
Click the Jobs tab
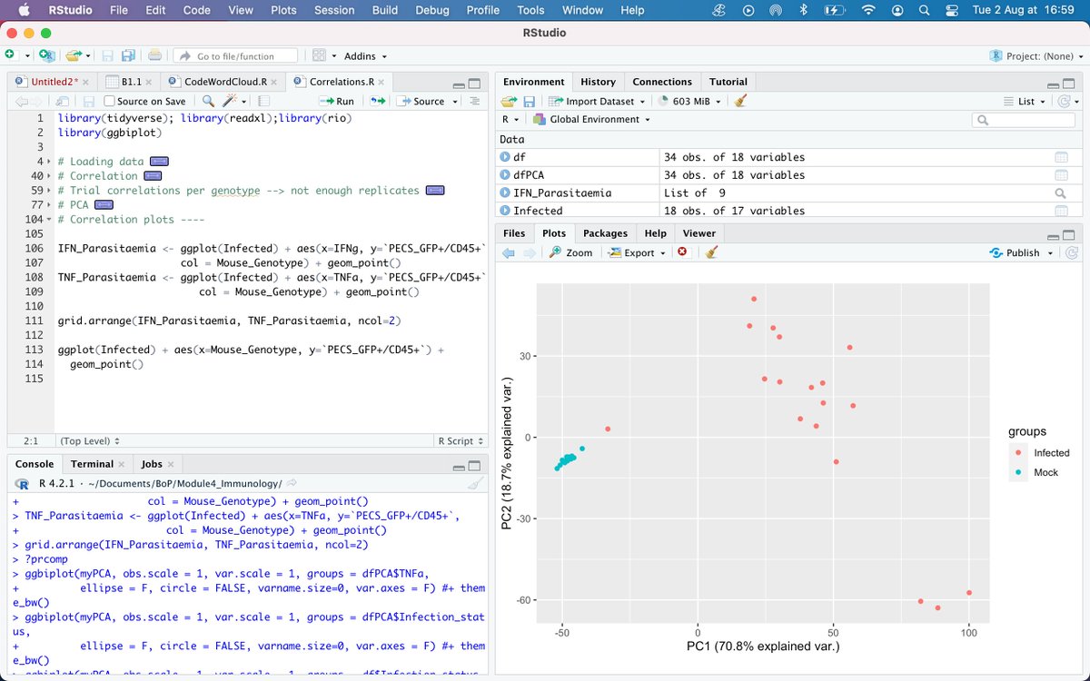157,464
